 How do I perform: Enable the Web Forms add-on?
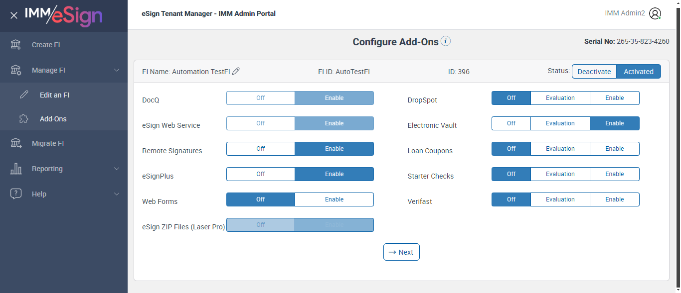[334, 199]
